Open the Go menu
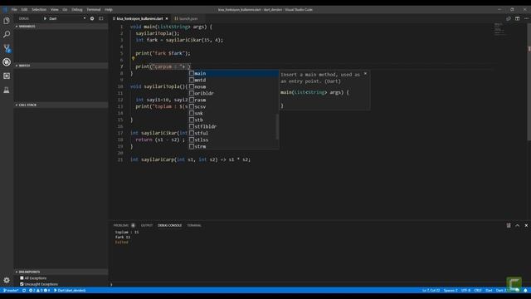 tap(65, 10)
